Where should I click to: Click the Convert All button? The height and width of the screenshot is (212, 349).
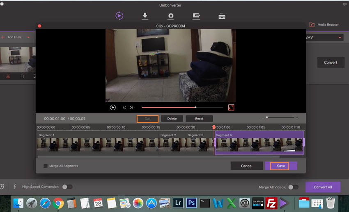pos(323,187)
